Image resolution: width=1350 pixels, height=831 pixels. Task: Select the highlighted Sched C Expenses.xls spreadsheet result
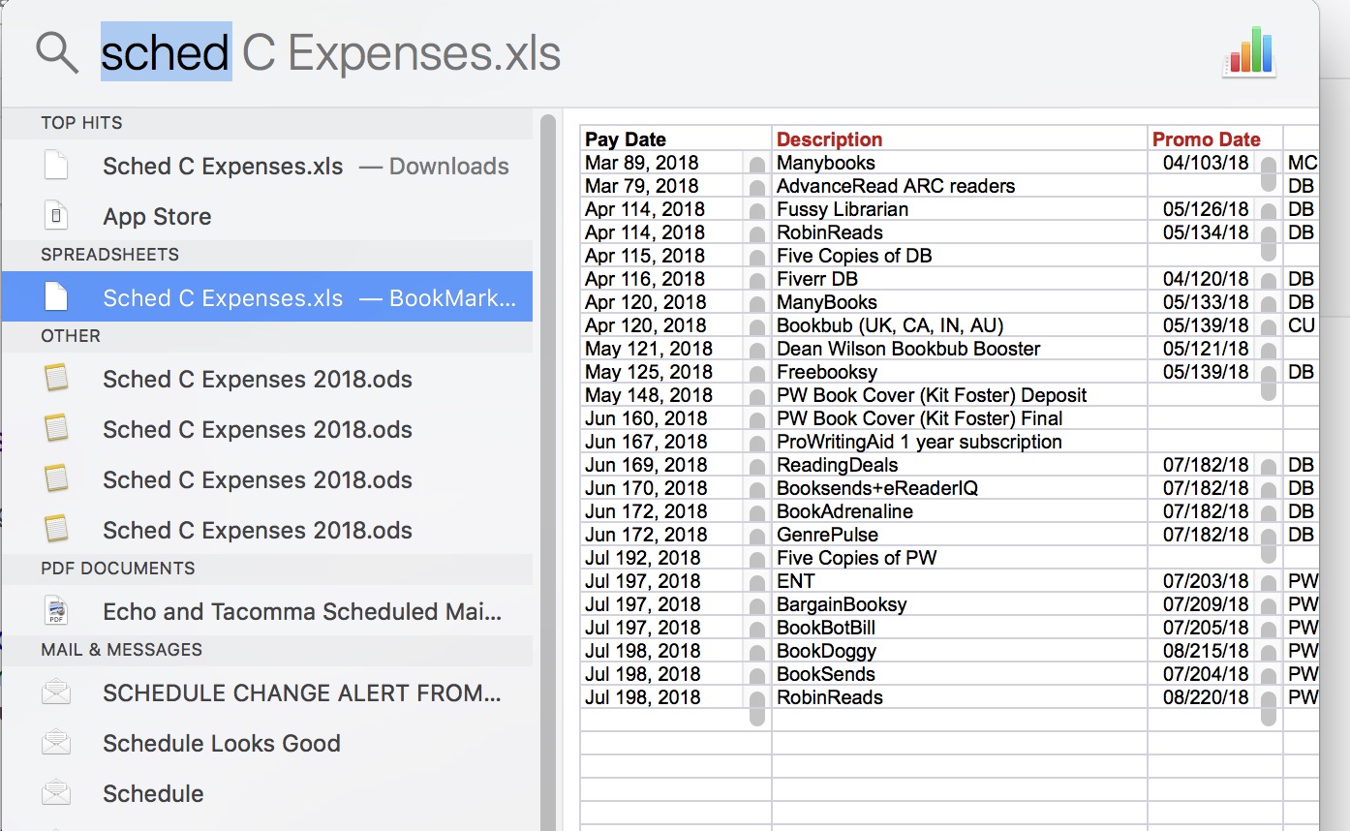point(267,297)
